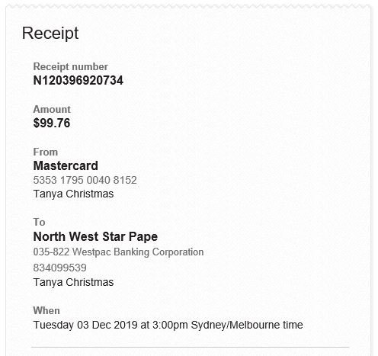Click the Amount label

pyautogui.click(x=52, y=109)
